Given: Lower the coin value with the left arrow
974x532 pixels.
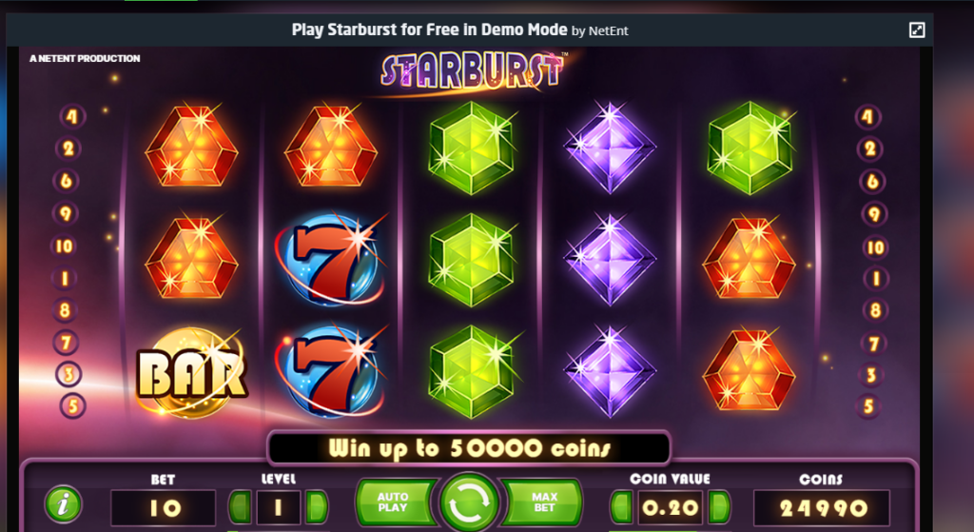Looking at the screenshot, I should pos(621,507).
